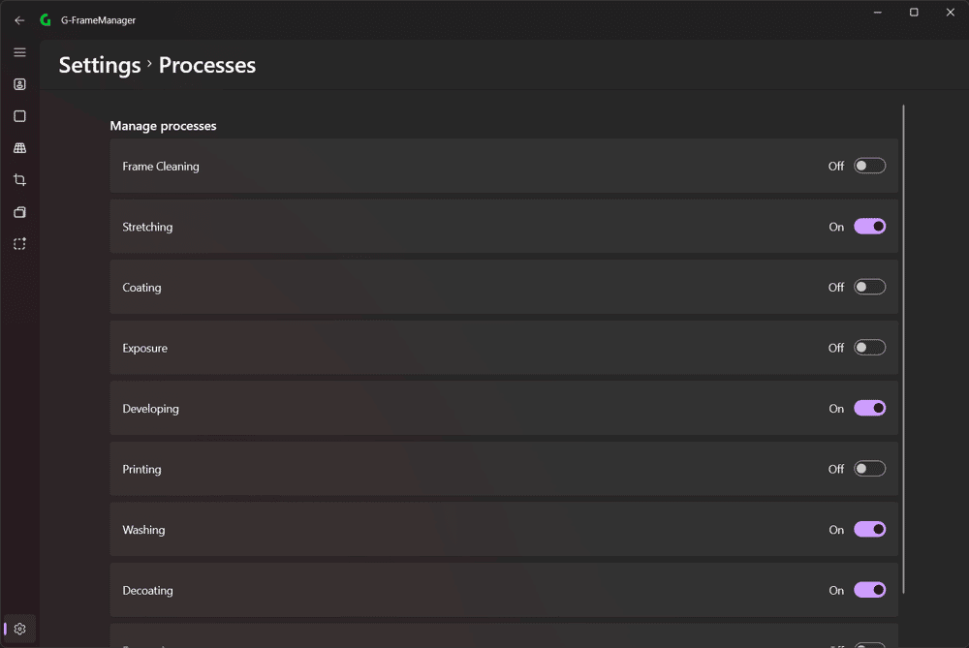Turn off the Developing toggle
The image size is (969, 648).
point(869,409)
